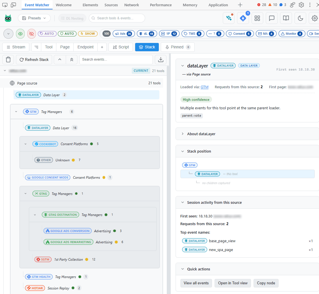Toggle dark mode moon icon

pyautogui.click(x=300, y=18)
